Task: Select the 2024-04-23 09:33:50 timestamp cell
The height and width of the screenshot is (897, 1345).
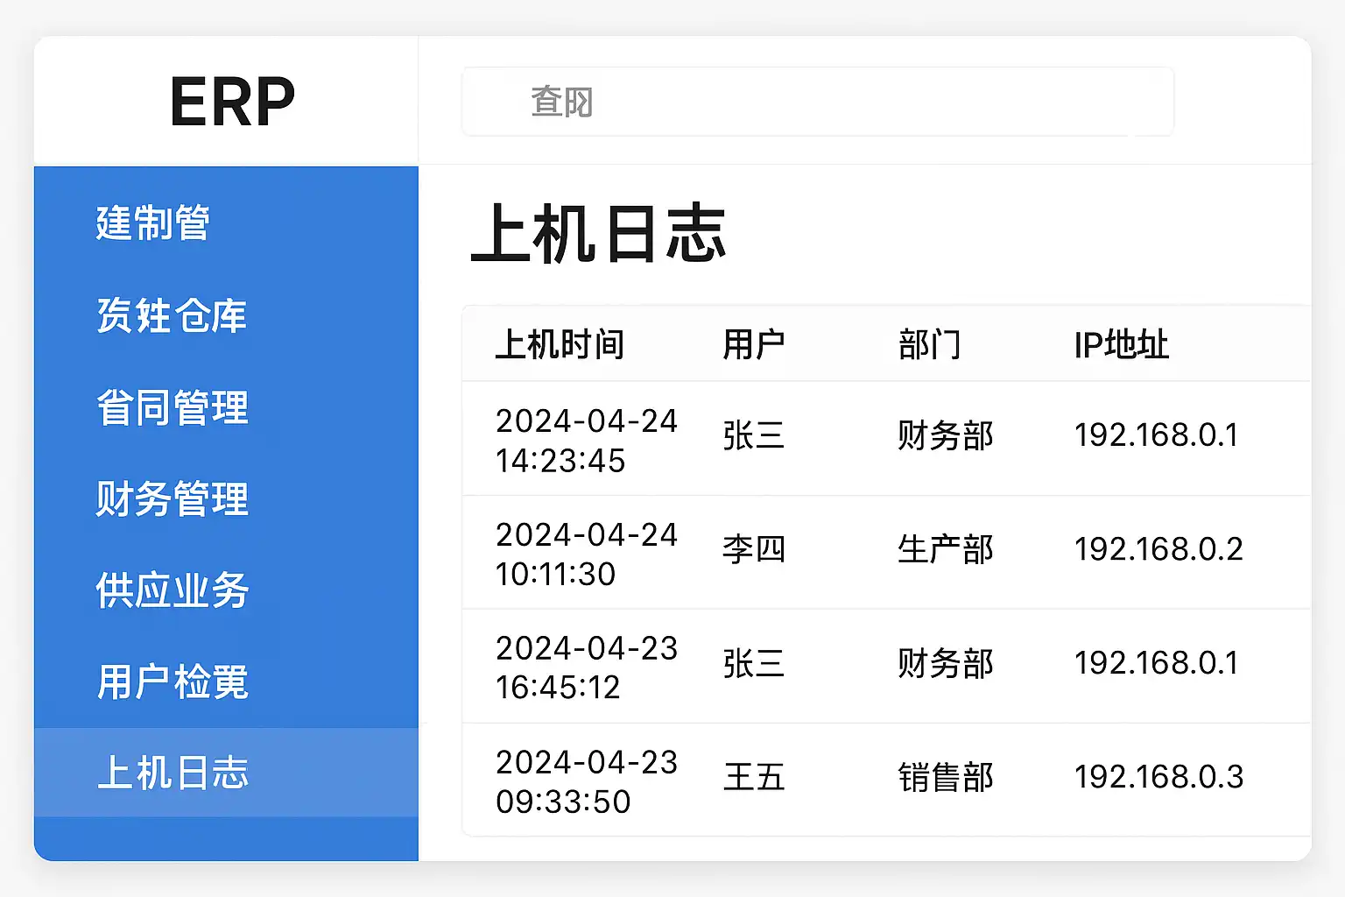Action: pyautogui.click(x=587, y=781)
